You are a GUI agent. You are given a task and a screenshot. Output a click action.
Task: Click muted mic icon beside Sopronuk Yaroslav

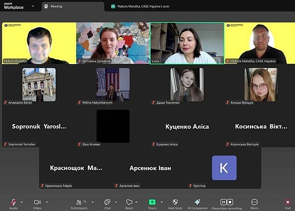(5, 144)
